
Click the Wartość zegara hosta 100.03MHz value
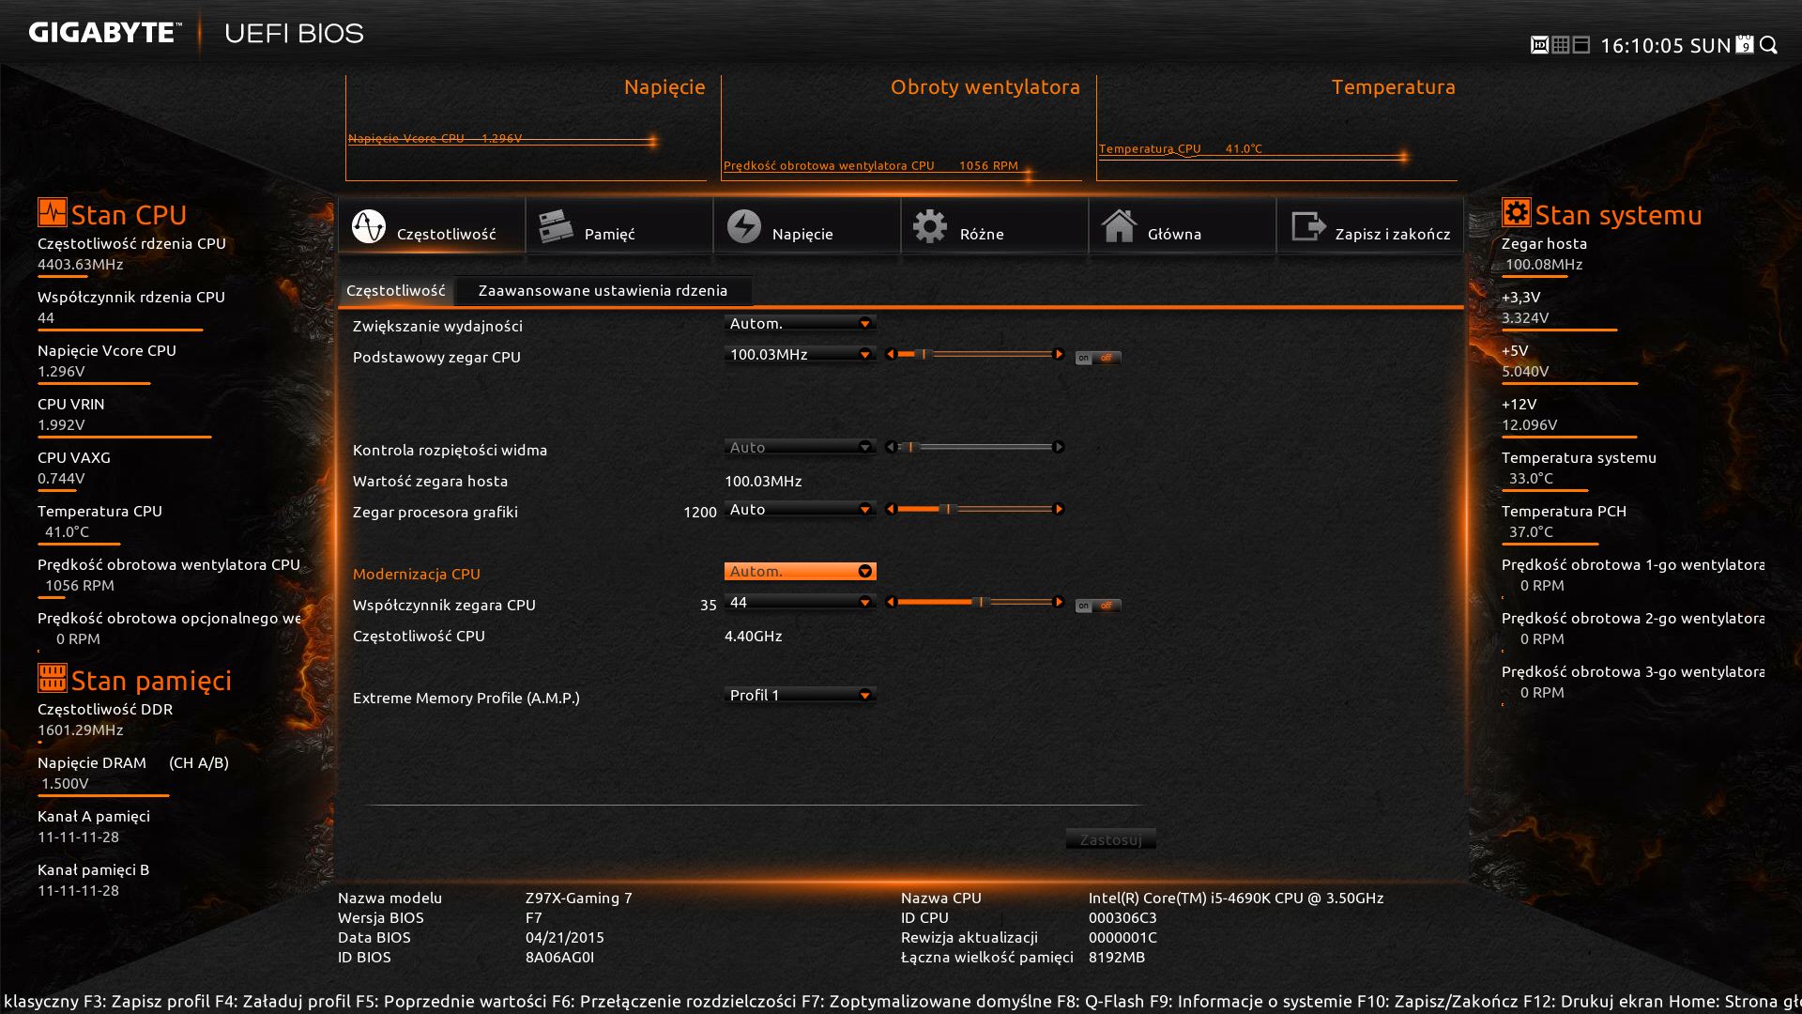tap(763, 482)
